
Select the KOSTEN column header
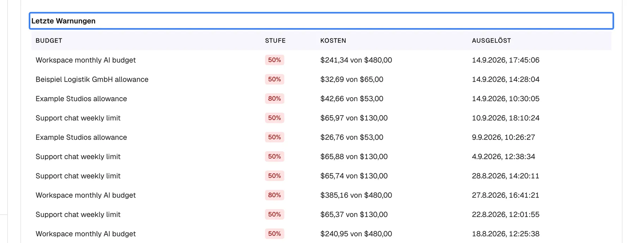pyautogui.click(x=333, y=40)
